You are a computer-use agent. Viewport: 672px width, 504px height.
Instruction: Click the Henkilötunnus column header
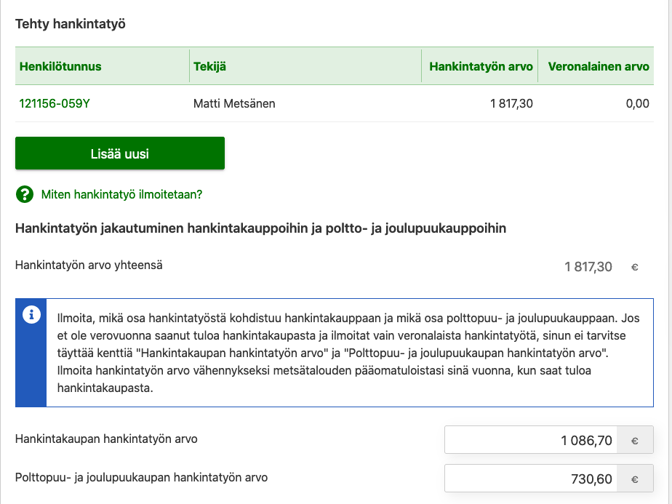tap(60, 66)
